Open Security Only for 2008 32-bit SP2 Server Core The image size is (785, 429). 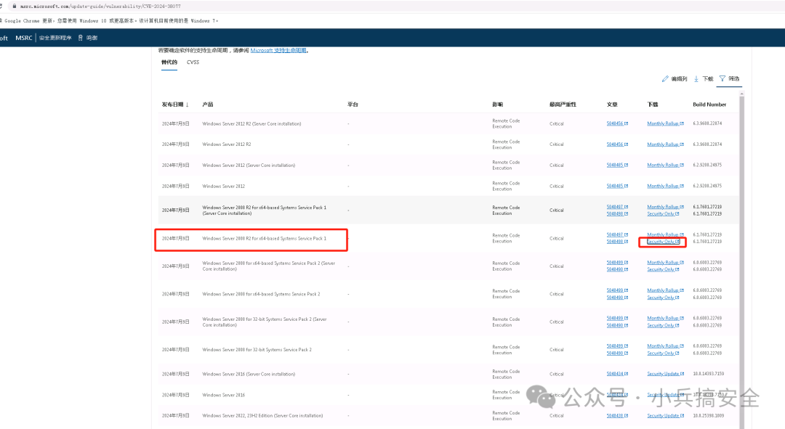click(663, 325)
